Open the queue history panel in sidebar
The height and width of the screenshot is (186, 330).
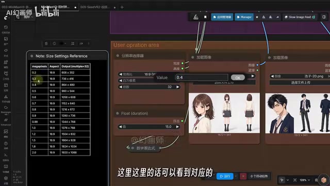(x=6, y=27)
